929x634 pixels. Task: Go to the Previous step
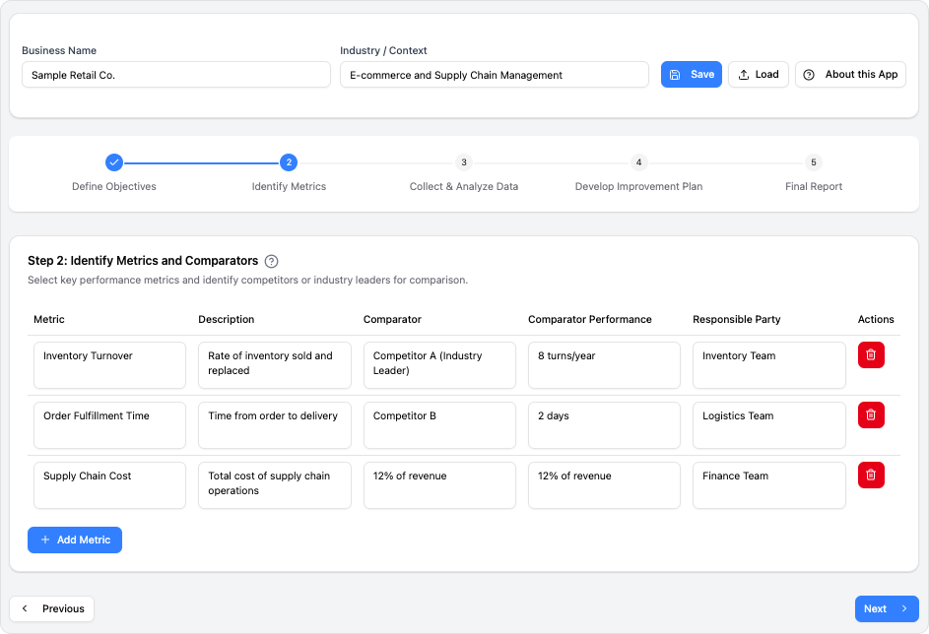point(51,608)
